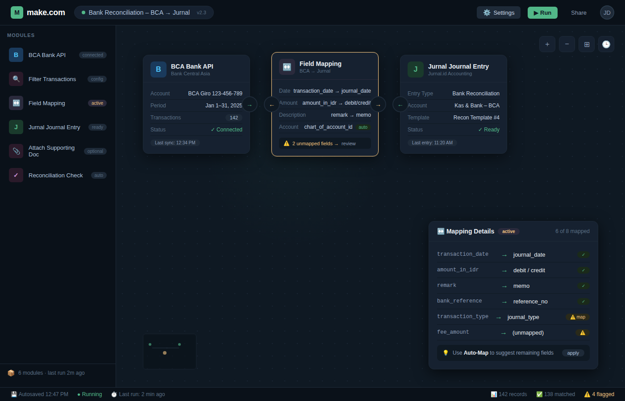Viewport: 625px width, 401px height.
Task: Open run history clock button
Action: (x=606, y=44)
